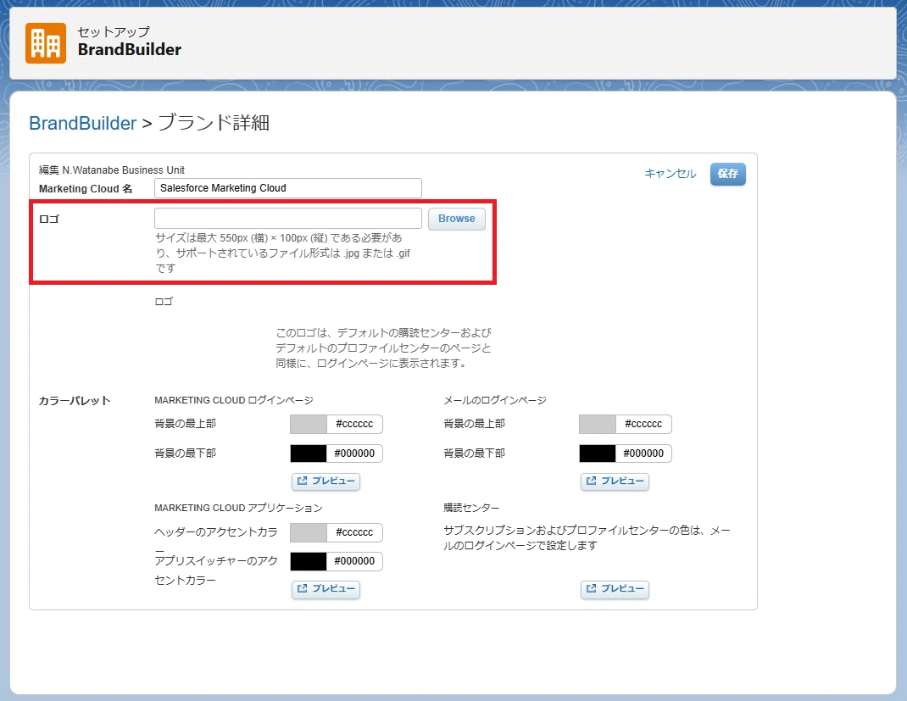
Task: Open Marketing Cloud login 背景の最下部 black swatch
Action: [309, 453]
